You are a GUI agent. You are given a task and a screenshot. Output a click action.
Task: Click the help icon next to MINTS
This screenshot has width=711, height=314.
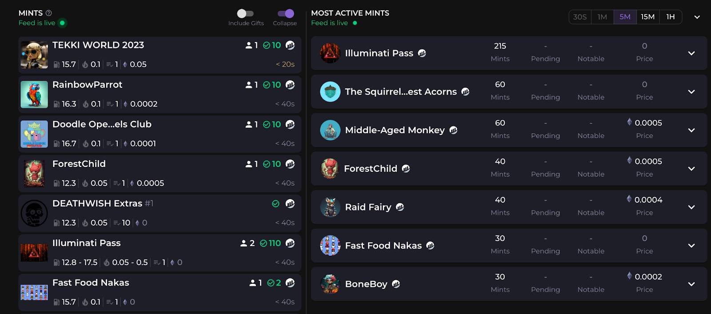coord(49,13)
